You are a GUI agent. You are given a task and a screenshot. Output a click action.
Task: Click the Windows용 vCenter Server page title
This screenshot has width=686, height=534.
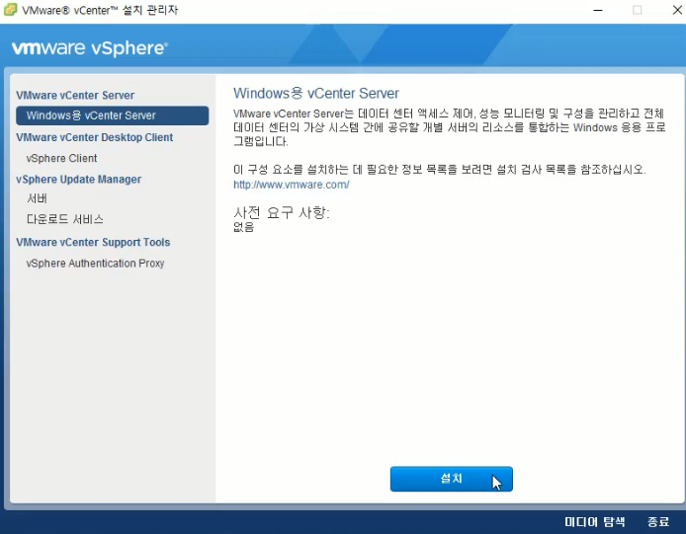(316, 93)
